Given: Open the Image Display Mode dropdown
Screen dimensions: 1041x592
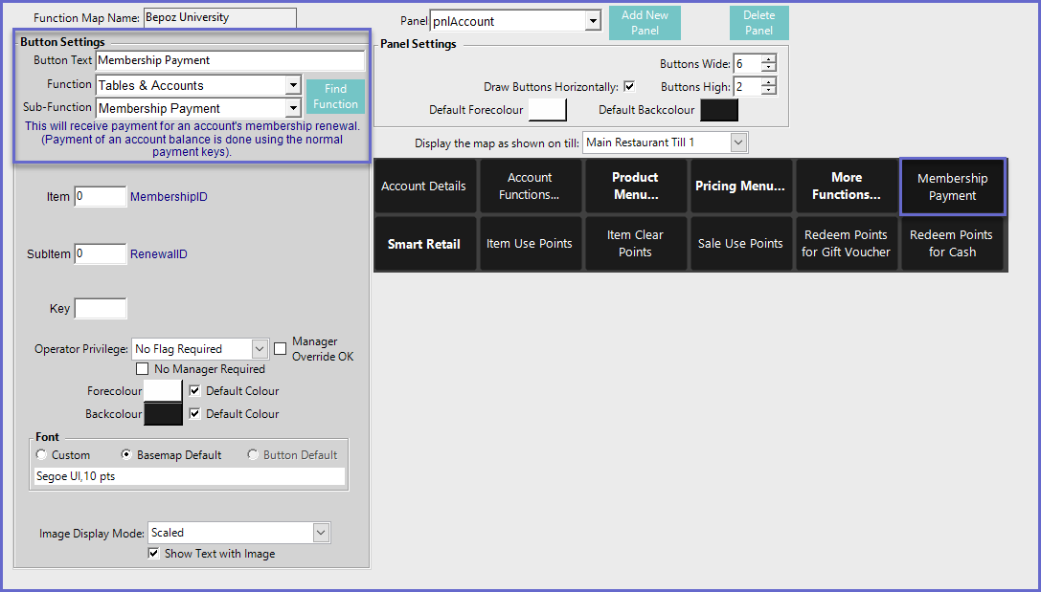Looking at the screenshot, I should 322,533.
